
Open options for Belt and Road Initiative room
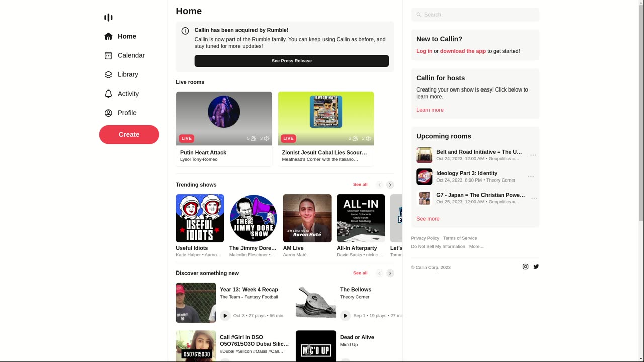[533, 155]
